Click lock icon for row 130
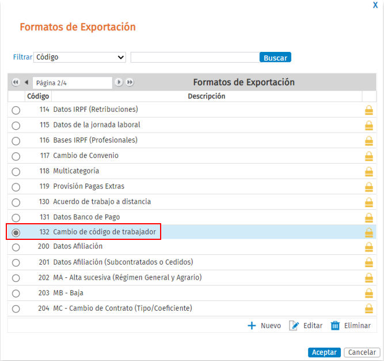Viewport: 384px width, 361px height. point(369,202)
